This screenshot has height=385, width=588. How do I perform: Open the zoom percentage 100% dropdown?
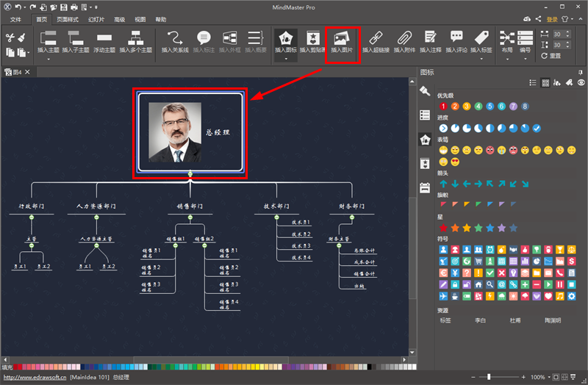[x=549, y=377]
